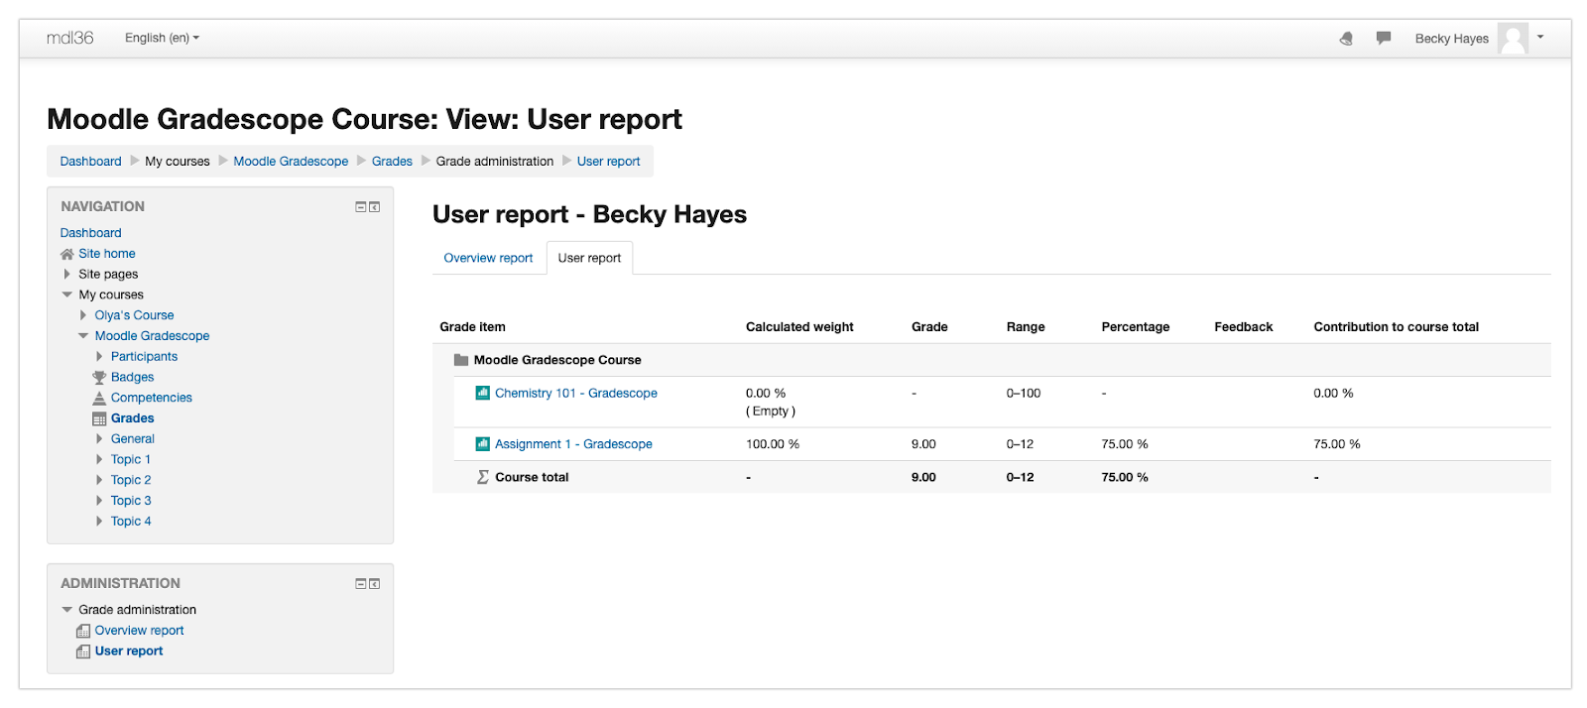Click the Badges trophy icon
The height and width of the screenshot is (708, 1587).
99,377
